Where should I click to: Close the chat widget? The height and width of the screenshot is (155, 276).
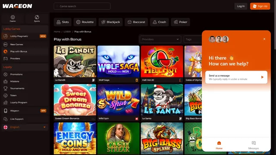tap(264, 39)
